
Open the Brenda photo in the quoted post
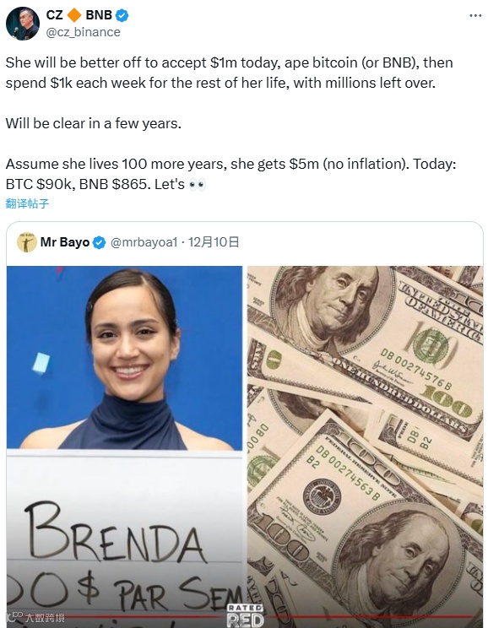coord(125,447)
